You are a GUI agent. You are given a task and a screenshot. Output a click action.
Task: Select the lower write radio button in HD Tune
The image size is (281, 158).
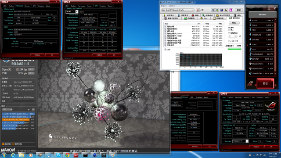point(229,30)
